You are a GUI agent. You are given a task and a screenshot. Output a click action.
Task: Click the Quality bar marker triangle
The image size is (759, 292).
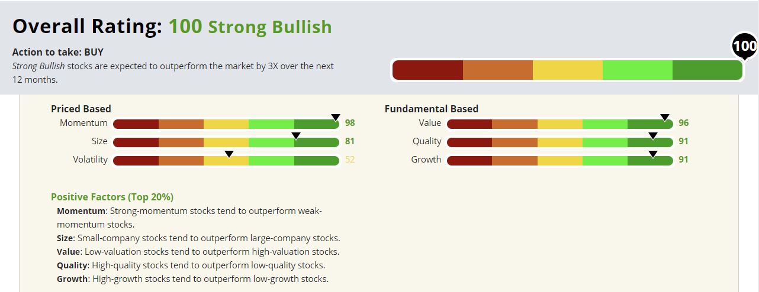(653, 136)
